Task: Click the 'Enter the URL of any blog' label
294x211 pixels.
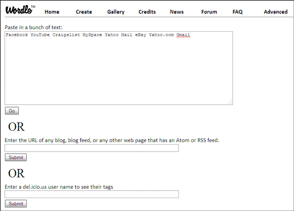Action: pos(112,140)
